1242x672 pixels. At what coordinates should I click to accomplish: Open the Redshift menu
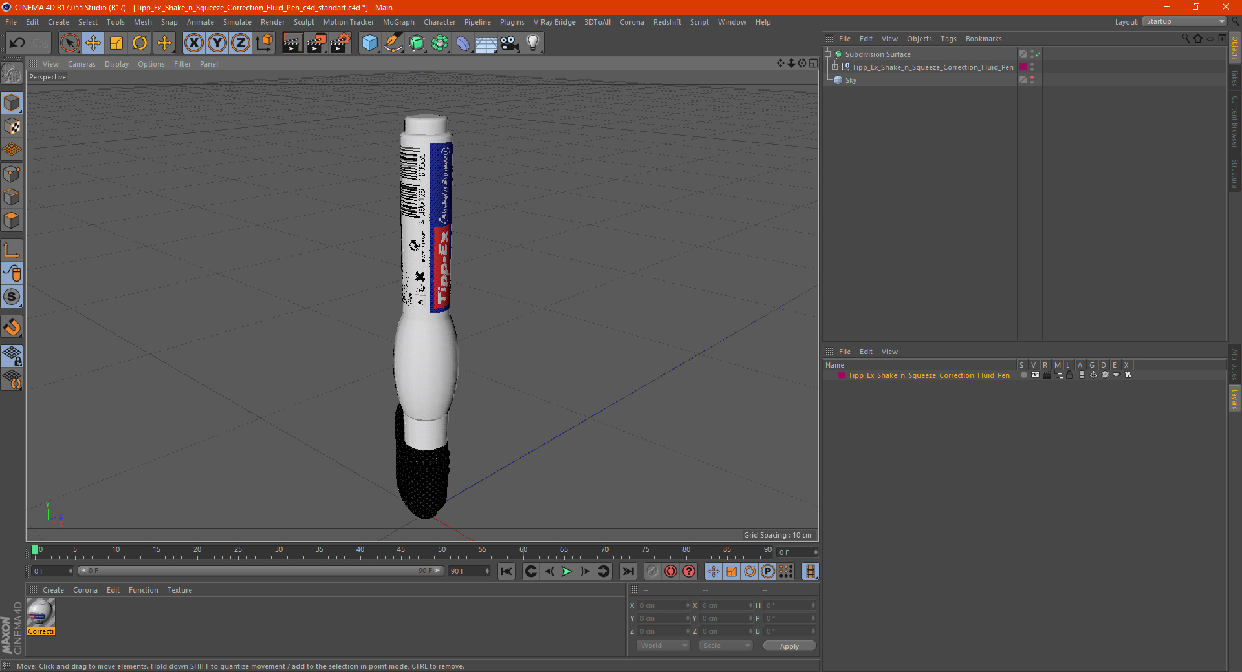(x=667, y=22)
